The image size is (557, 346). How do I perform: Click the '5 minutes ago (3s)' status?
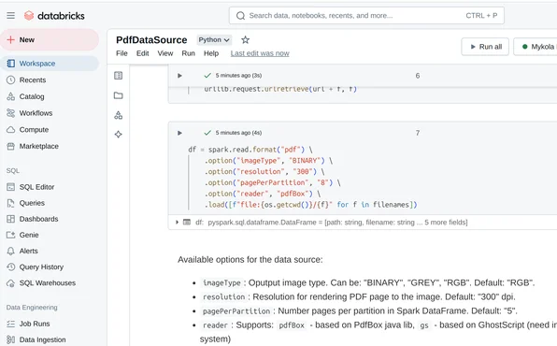tap(238, 76)
